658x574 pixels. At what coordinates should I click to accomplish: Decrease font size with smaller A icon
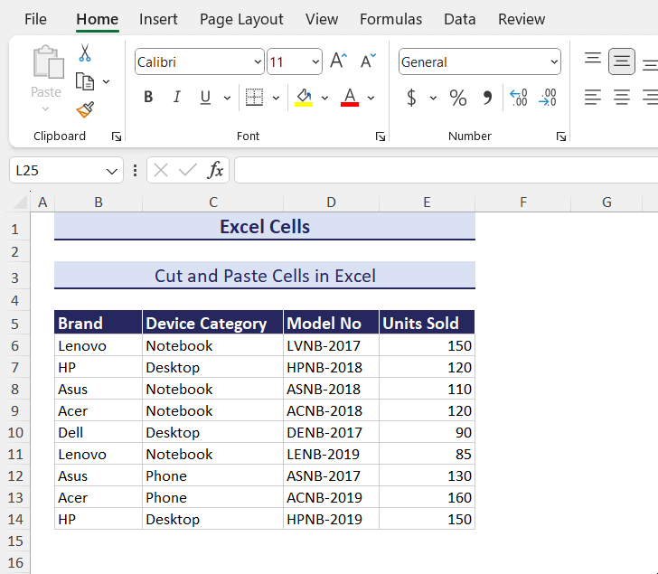click(368, 61)
